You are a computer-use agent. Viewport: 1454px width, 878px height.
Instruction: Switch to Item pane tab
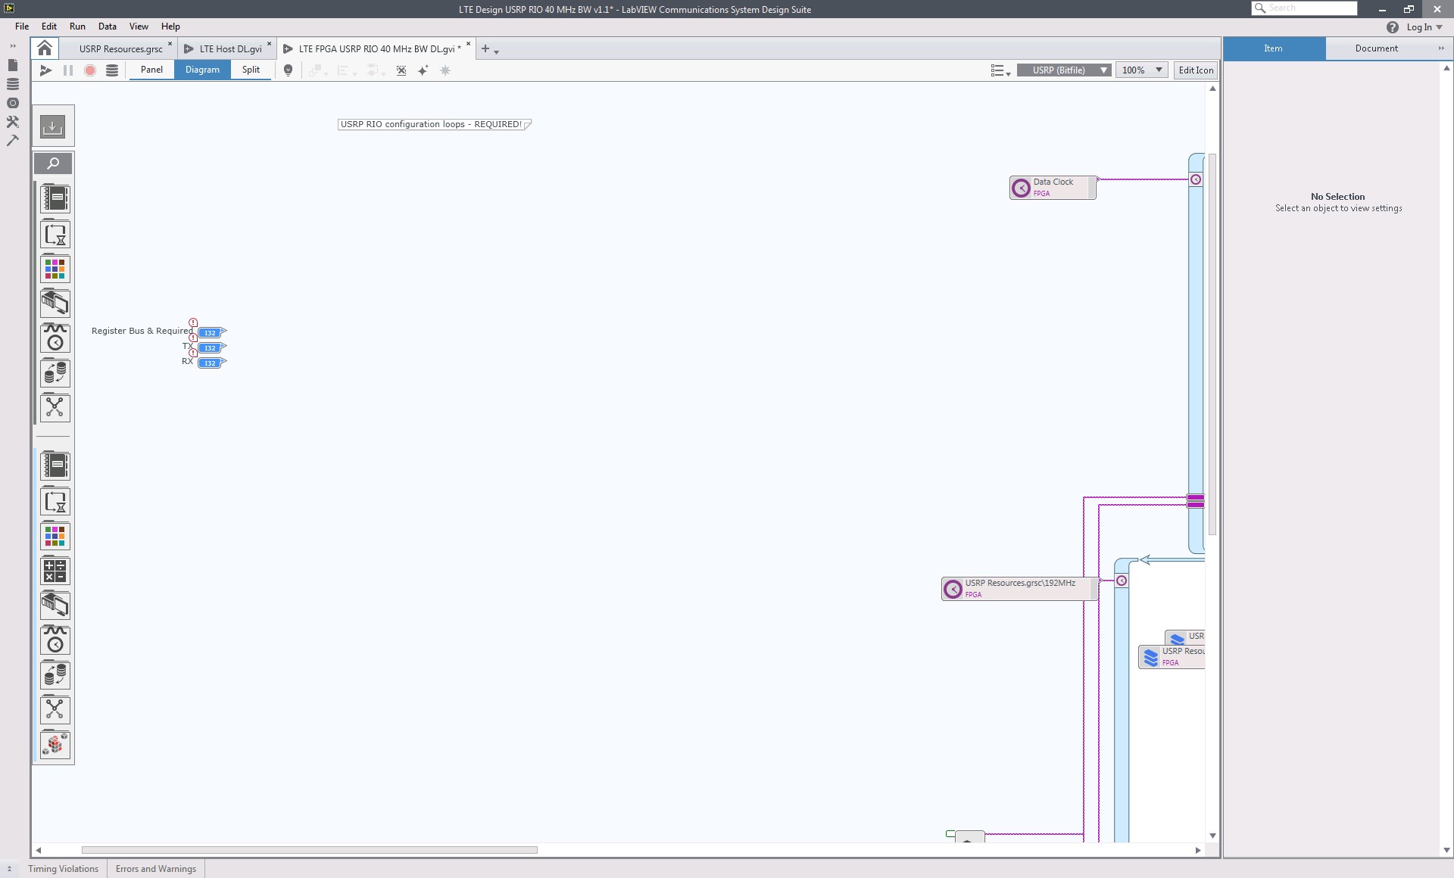pyautogui.click(x=1274, y=48)
